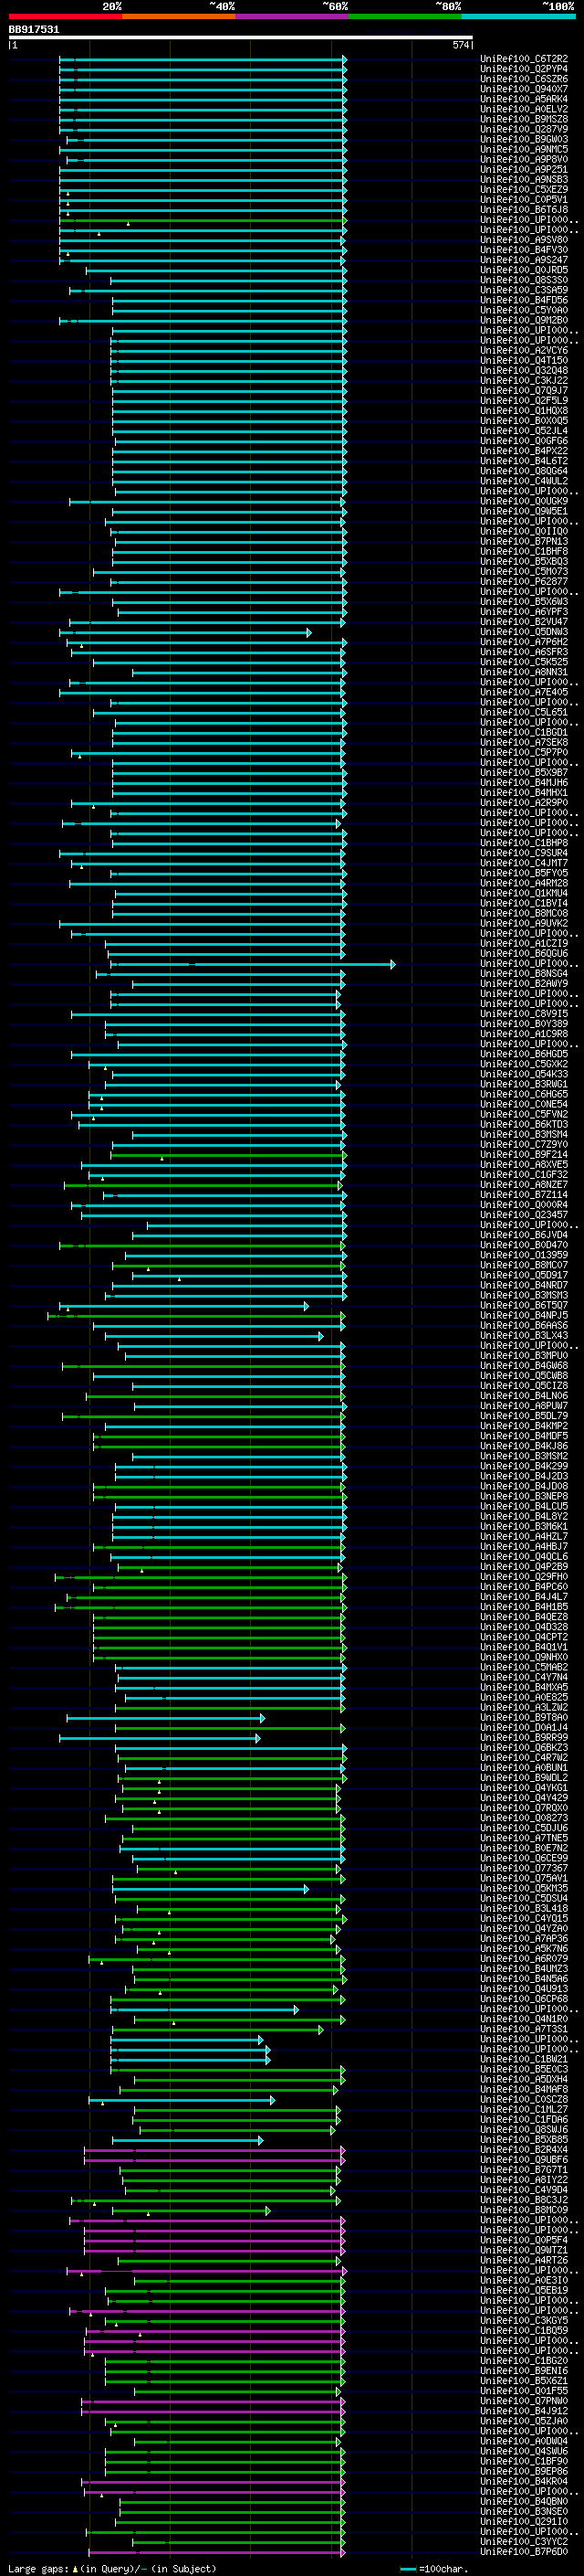Open hit UniRef100_C6SZR6
Image resolution: width=584 pixels, height=2576 pixels.
(x=524, y=79)
